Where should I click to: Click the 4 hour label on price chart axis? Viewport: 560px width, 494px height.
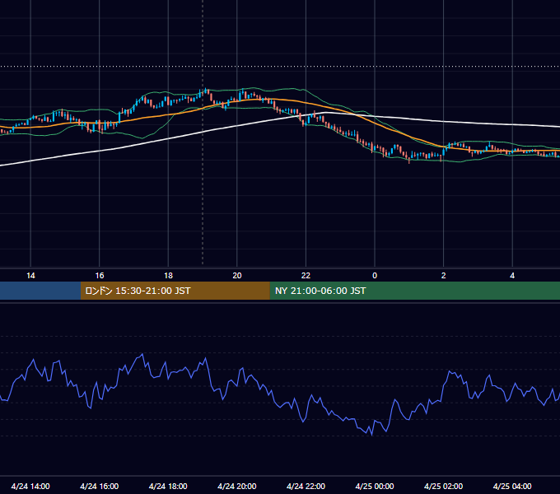click(x=512, y=276)
